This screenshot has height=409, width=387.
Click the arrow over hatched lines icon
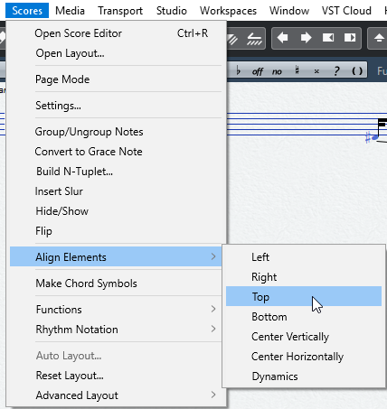click(x=255, y=39)
